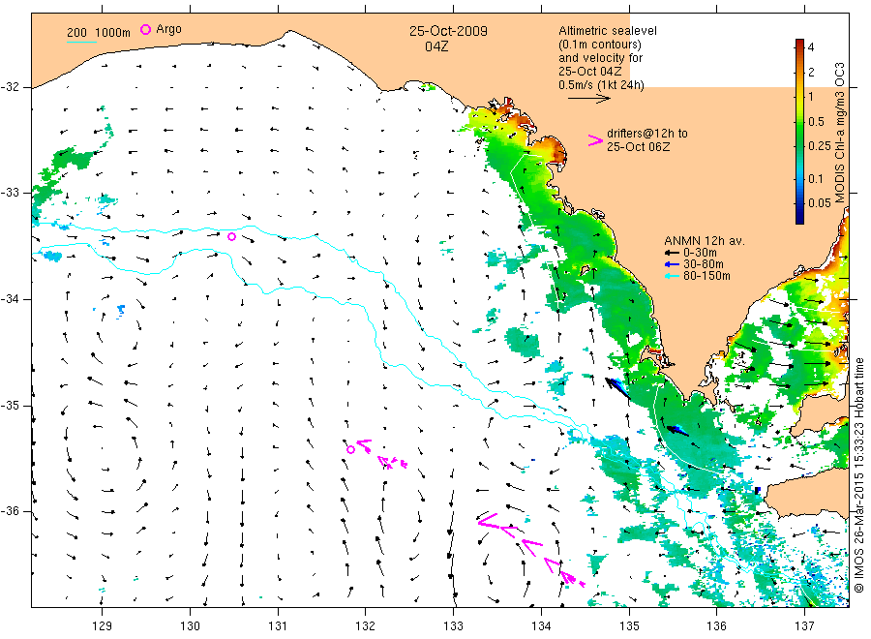
Task: Click the '0-30m' depth label
Action: click(x=700, y=253)
